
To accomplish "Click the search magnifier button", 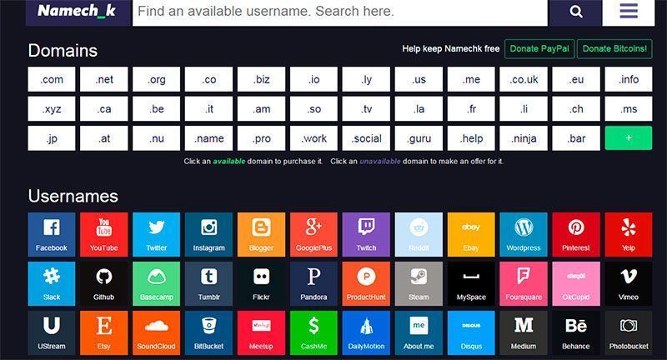I will (575, 12).
